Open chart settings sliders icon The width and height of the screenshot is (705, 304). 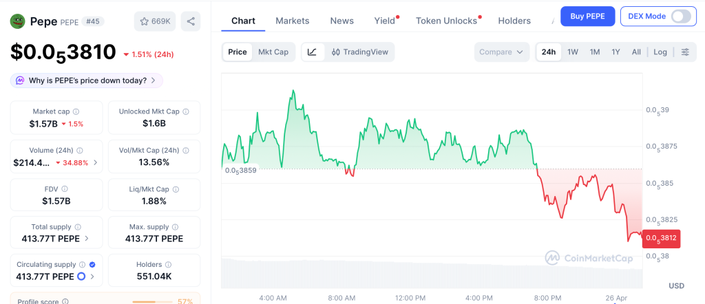[685, 52]
